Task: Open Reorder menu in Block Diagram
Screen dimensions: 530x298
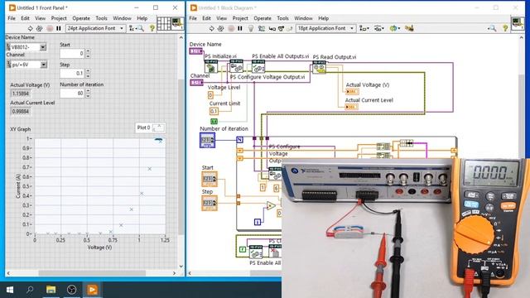Action: point(394,28)
